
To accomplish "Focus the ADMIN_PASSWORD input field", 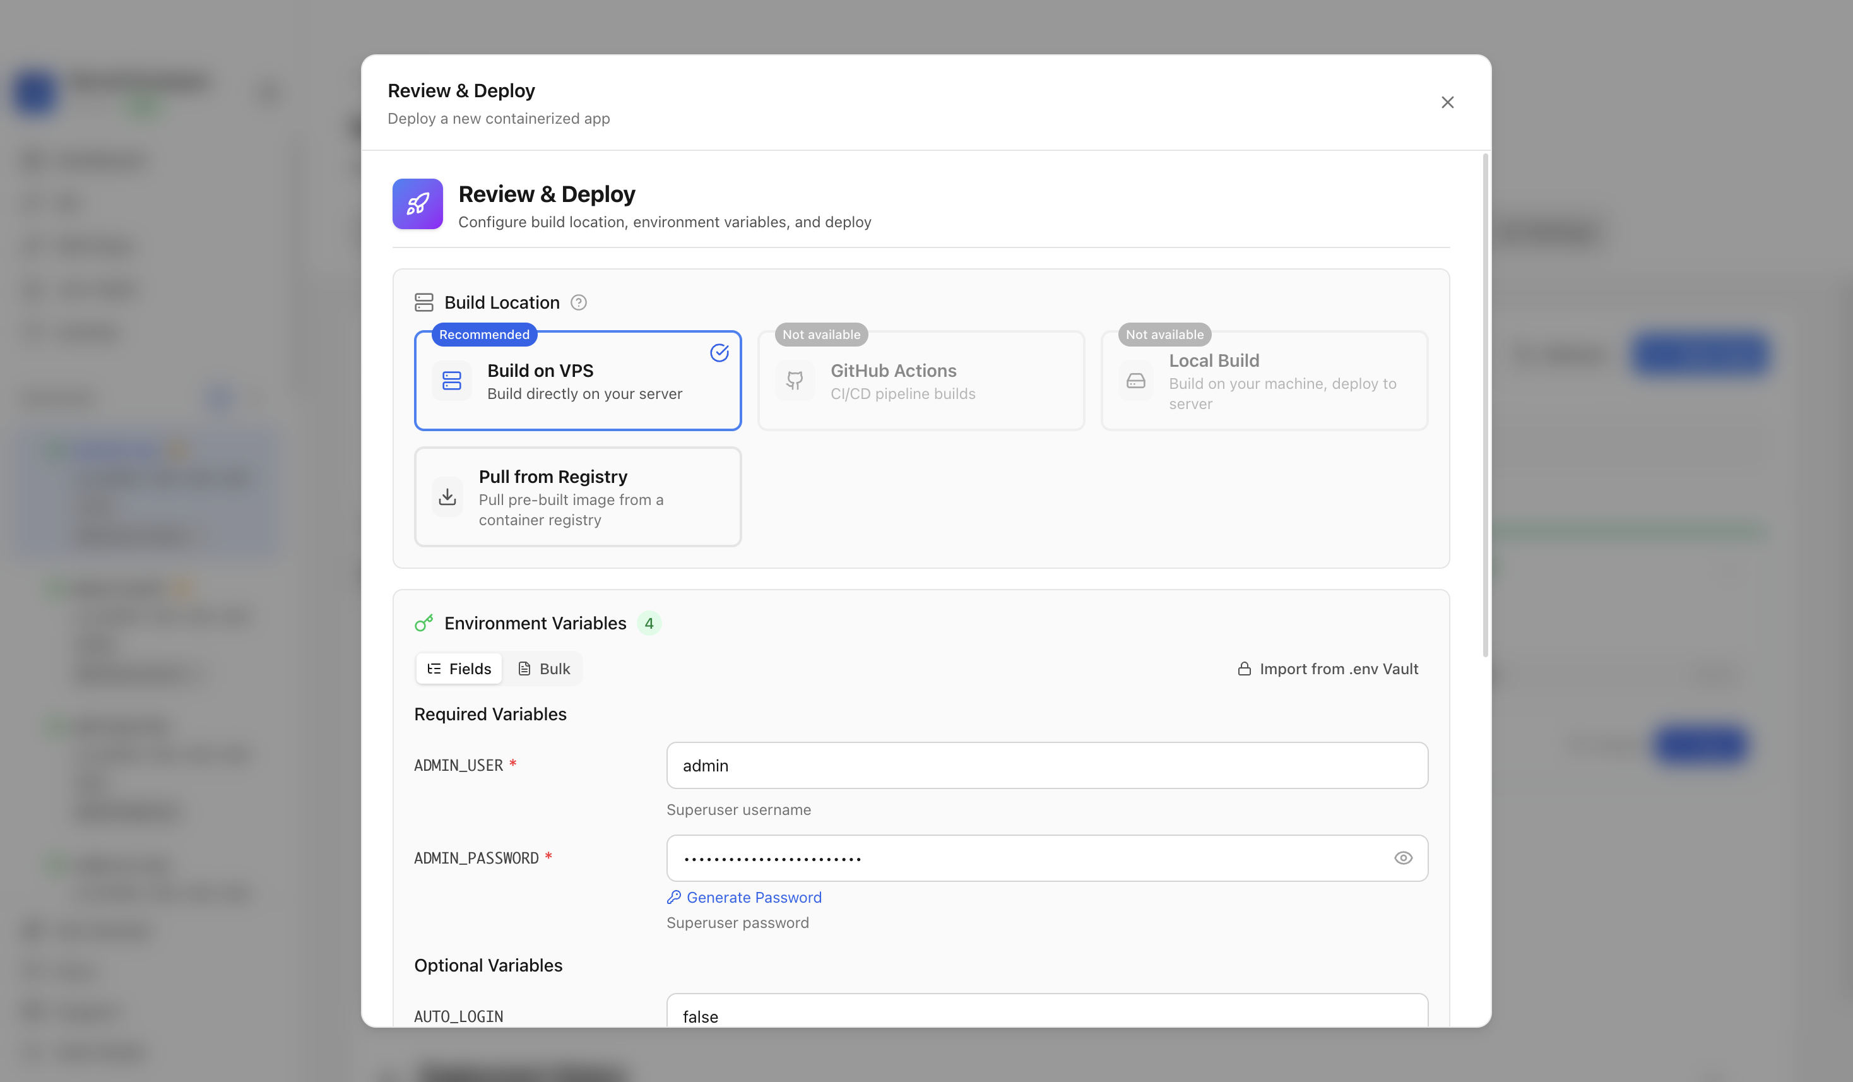I will (1046, 858).
